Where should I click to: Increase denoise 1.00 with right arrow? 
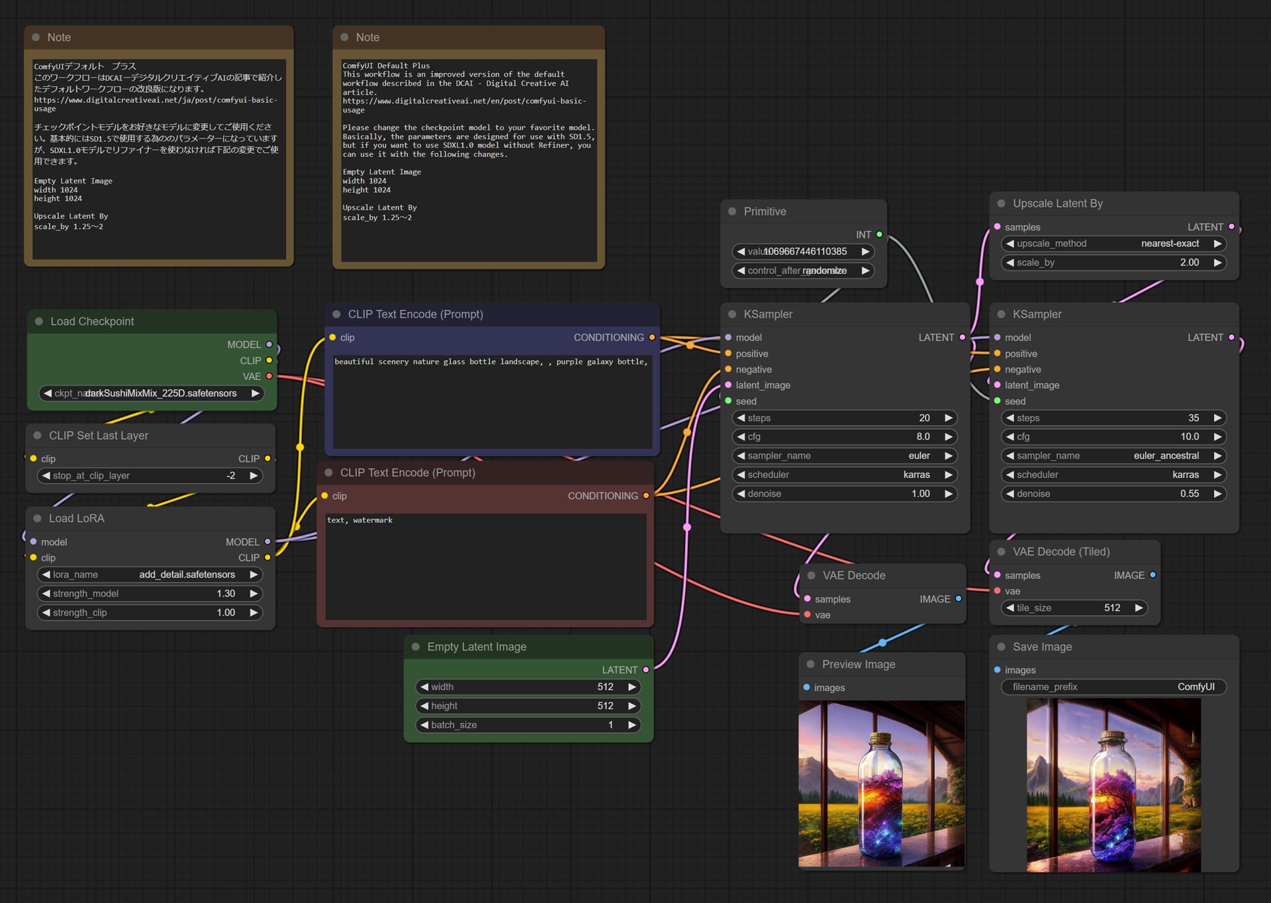pyautogui.click(x=949, y=494)
